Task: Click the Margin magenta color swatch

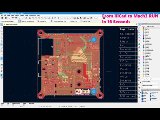Action: pos(143,56)
